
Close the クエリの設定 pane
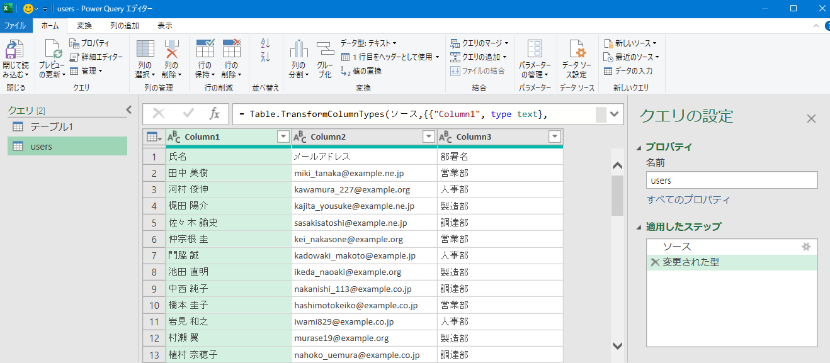[811, 118]
